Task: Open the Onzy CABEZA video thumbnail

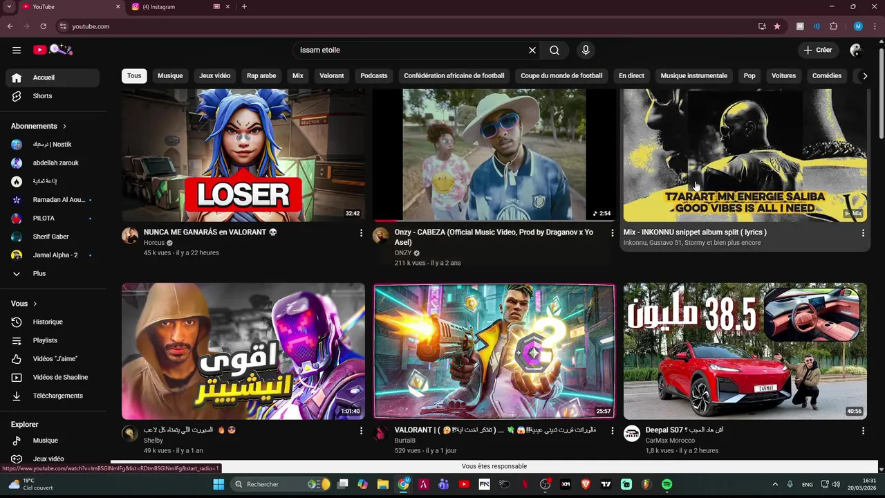Action: (x=494, y=155)
